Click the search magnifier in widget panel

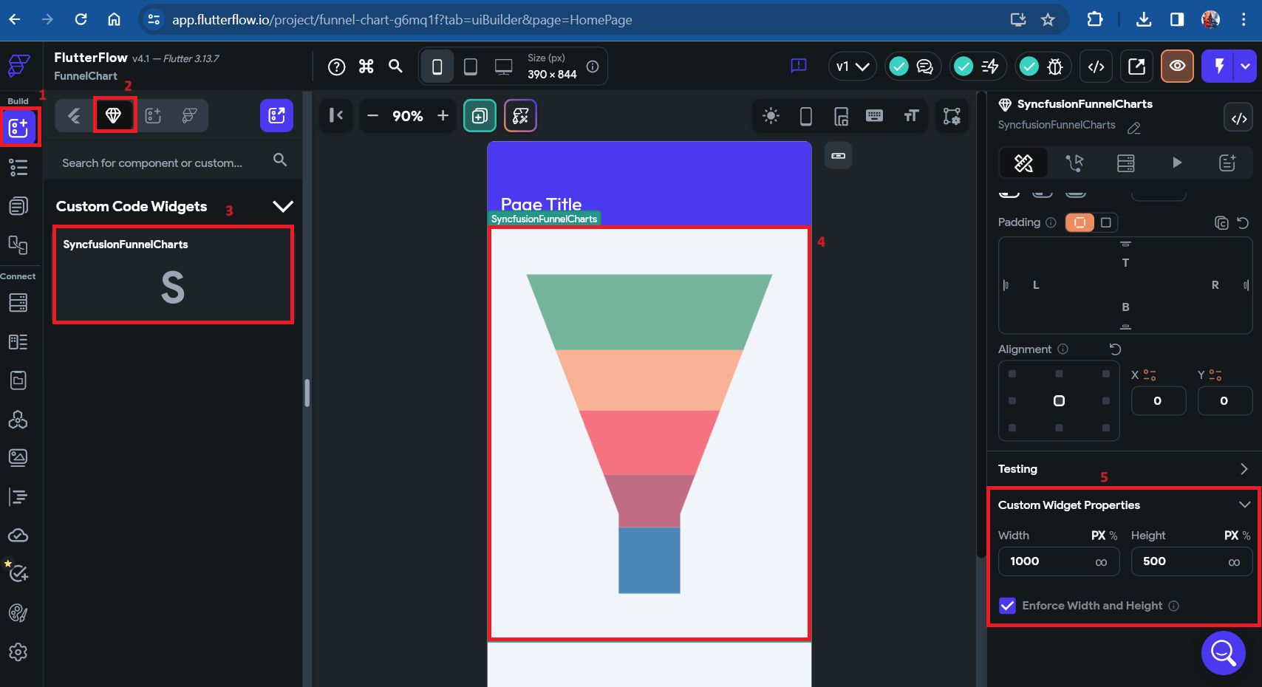280,160
